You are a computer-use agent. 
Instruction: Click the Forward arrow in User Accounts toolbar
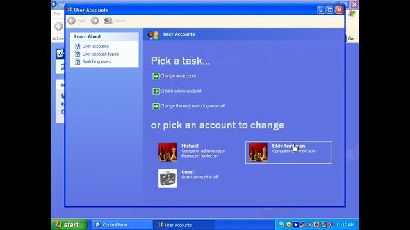[95, 20]
